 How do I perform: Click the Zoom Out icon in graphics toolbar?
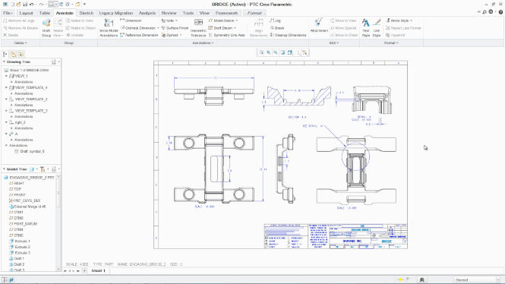(x=276, y=52)
